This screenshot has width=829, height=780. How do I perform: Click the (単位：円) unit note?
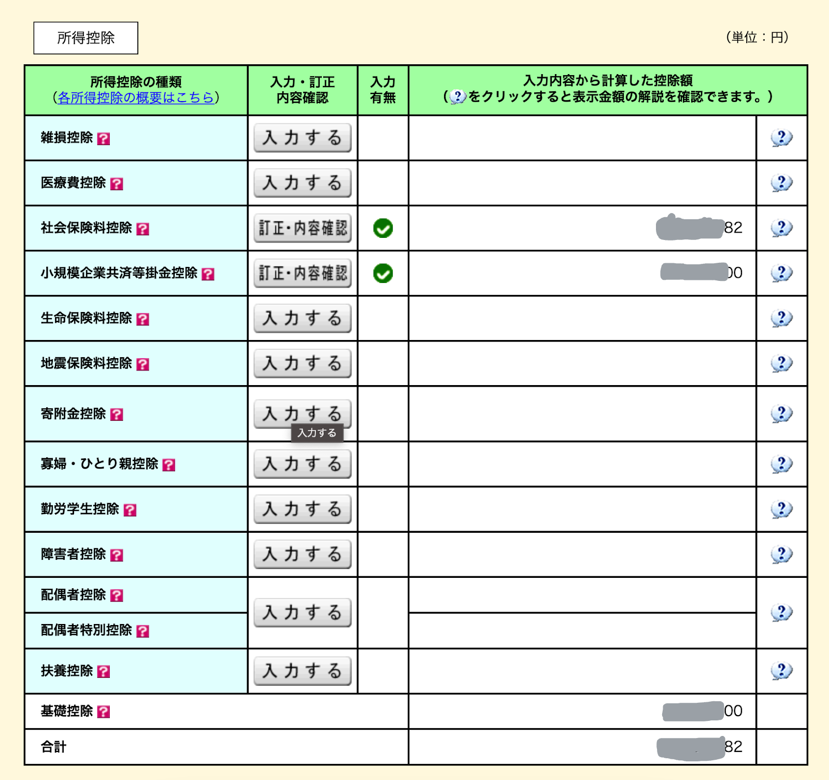click(x=757, y=37)
